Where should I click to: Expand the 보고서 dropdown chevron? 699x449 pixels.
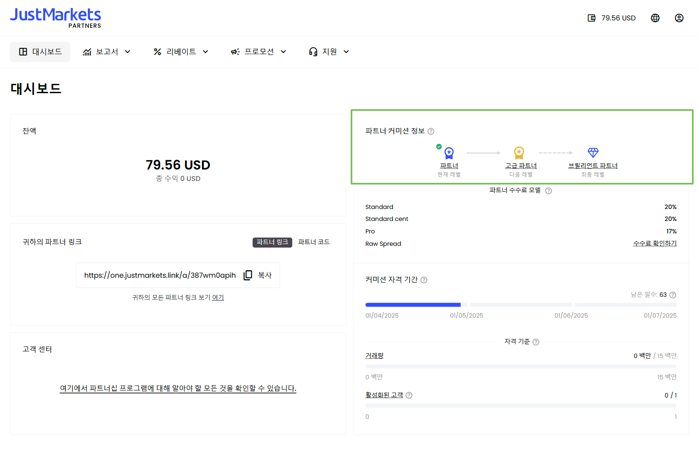pyautogui.click(x=128, y=52)
